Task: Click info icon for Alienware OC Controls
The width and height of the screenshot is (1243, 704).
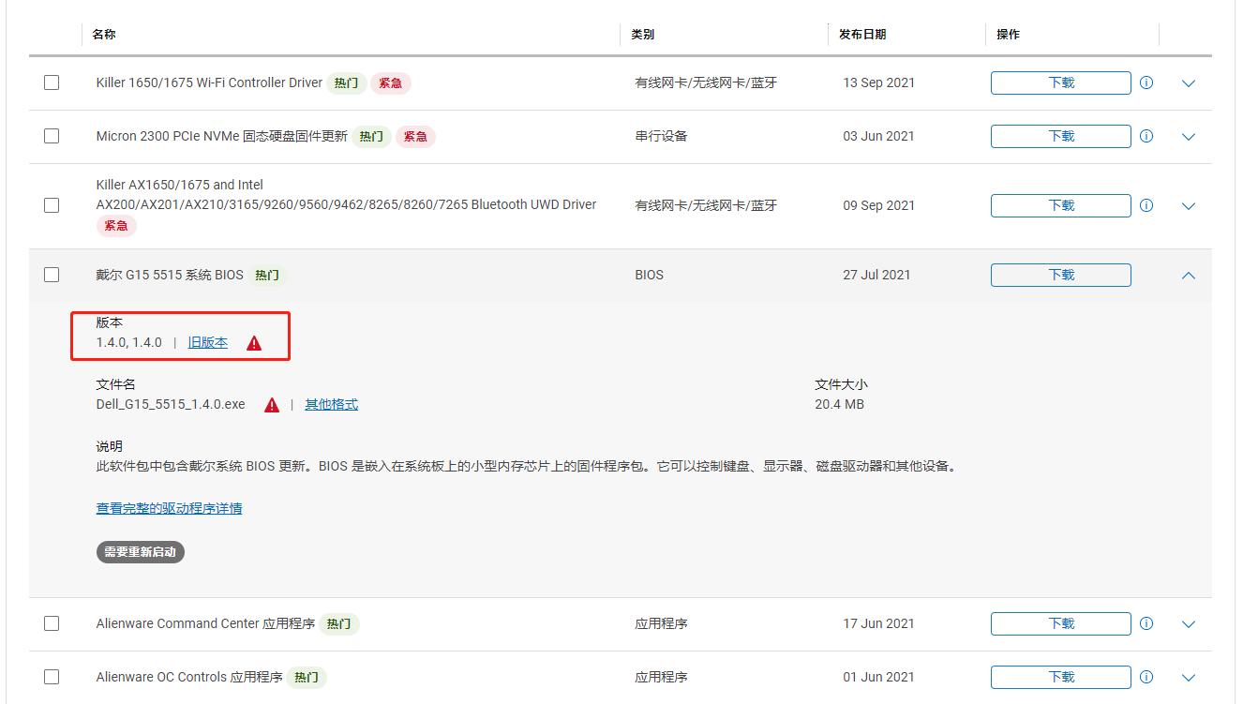Action: (1146, 676)
